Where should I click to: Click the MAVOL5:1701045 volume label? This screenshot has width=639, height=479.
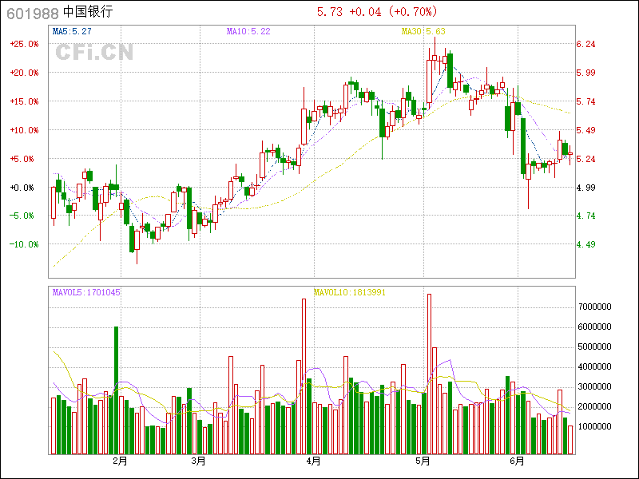tap(86, 292)
